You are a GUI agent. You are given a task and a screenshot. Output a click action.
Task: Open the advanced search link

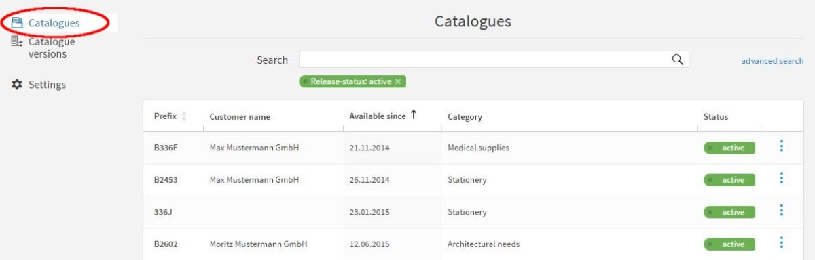click(x=772, y=61)
